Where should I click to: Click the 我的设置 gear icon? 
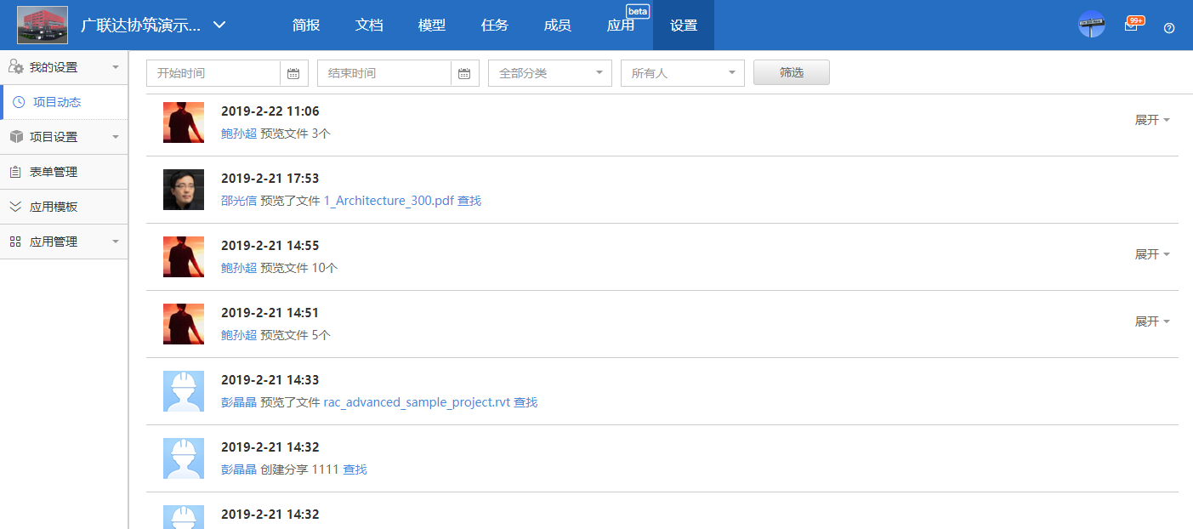15,66
